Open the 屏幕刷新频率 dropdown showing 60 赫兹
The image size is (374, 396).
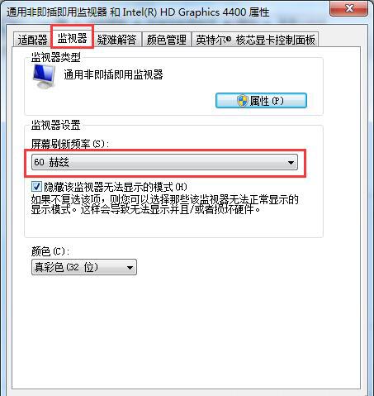164,162
